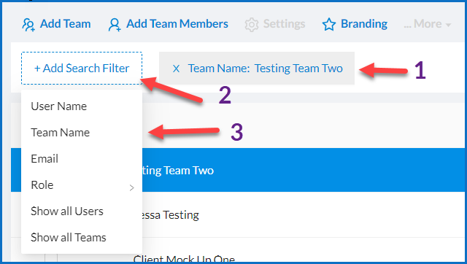Image resolution: width=467 pixels, height=264 pixels.
Task: Click the Add Search Filter button
Action: 82,68
